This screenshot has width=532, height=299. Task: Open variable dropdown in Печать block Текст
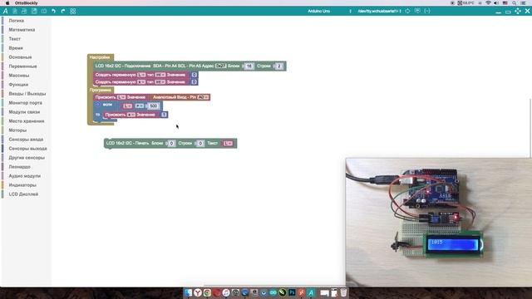tap(228, 144)
